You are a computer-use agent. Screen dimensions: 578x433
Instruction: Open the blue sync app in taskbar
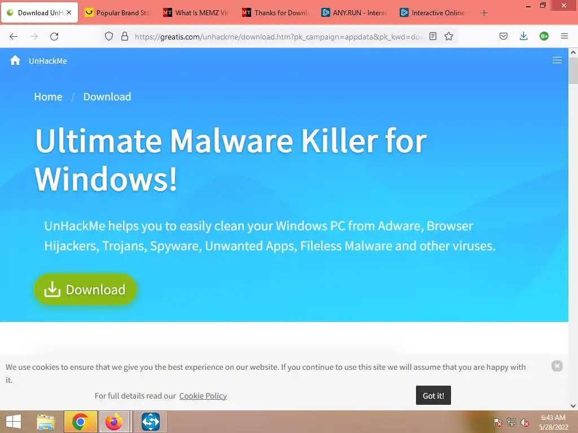[150, 422]
